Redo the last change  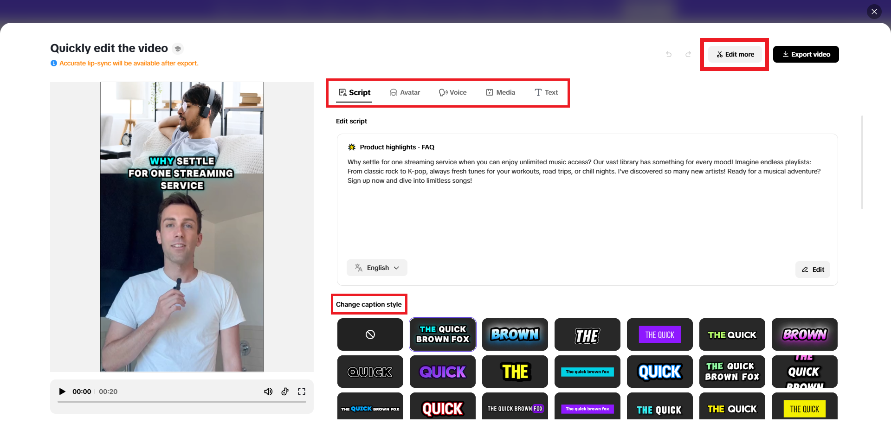click(688, 54)
